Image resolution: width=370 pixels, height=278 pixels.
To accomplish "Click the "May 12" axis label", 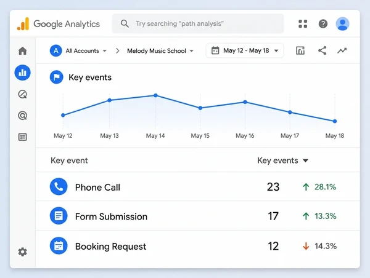I will click(x=63, y=136).
